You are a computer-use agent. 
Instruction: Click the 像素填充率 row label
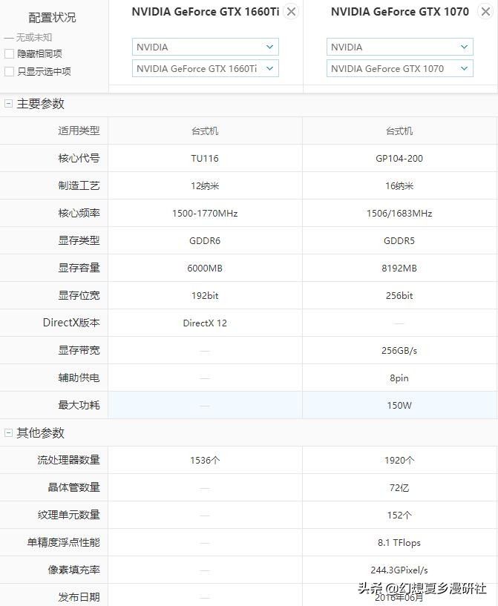[x=74, y=570]
